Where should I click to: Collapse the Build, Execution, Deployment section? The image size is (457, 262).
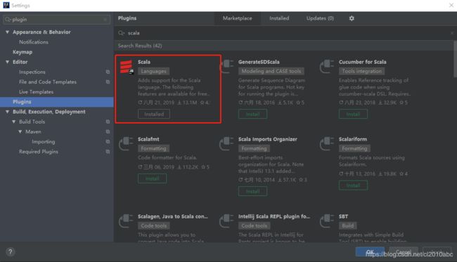[7, 112]
